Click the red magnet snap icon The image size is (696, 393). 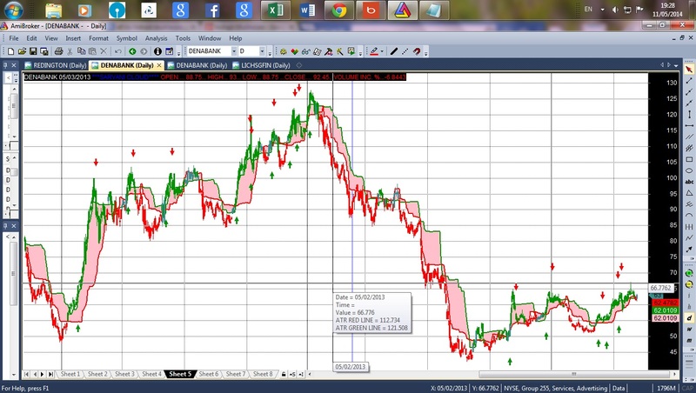click(417, 51)
